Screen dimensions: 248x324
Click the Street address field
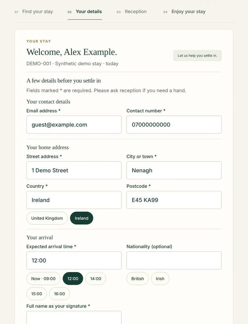click(x=74, y=170)
